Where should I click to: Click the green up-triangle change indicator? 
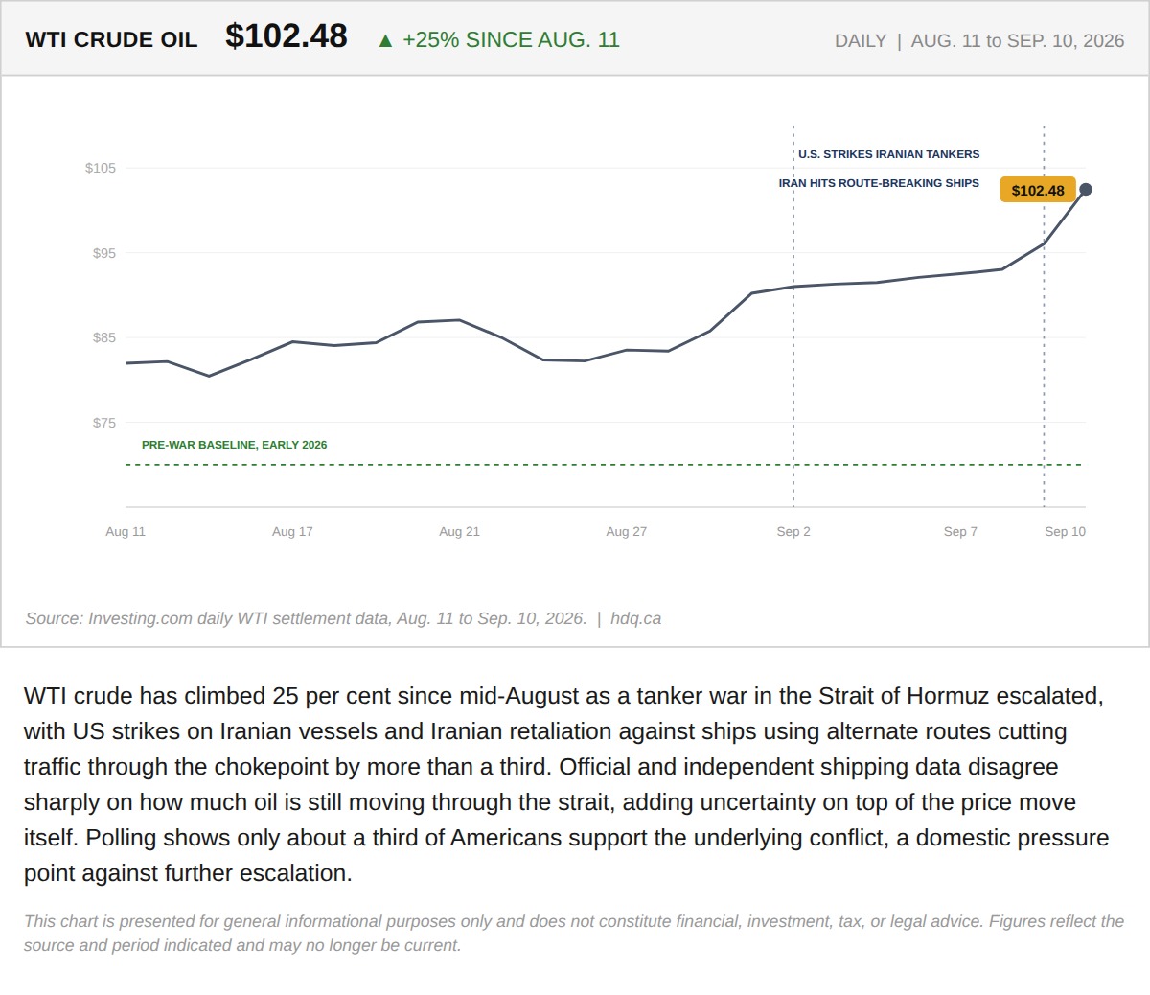click(385, 40)
